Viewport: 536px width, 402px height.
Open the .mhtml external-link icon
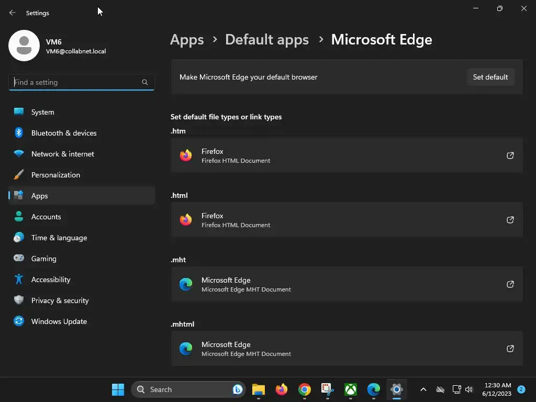point(510,349)
